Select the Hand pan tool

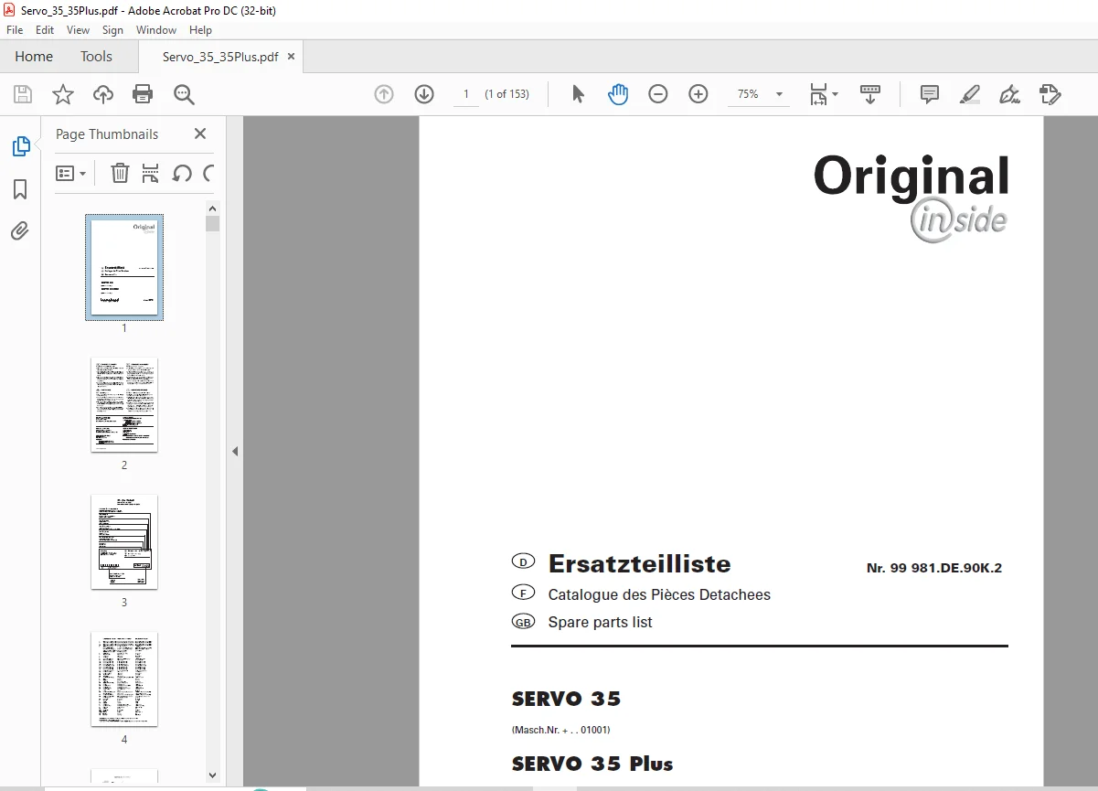(618, 94)
